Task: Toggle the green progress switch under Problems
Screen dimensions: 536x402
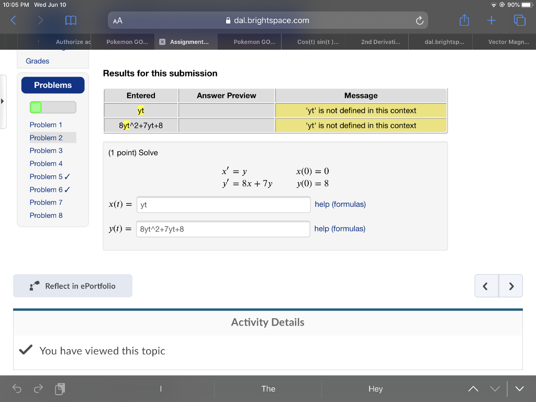Action: [x=37, y=107]
